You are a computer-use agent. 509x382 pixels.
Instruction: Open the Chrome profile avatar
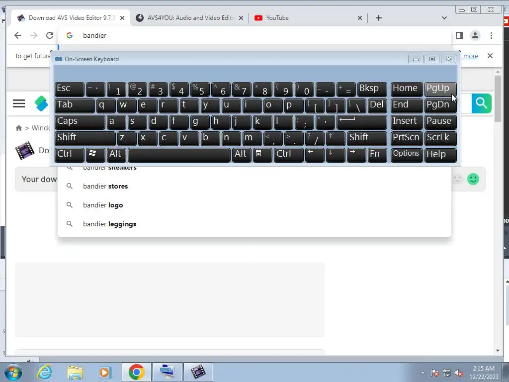[475, 35]
